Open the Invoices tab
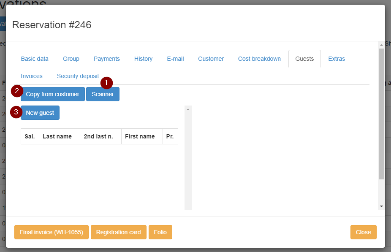The width and height of the screenshot is (391, 252). (32, 76)
